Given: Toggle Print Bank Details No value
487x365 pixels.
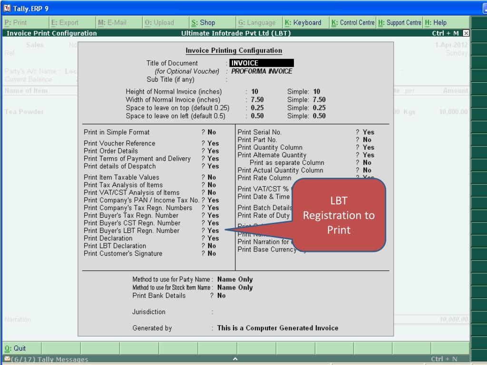Looking at the screenshot, I should [222, 296].
